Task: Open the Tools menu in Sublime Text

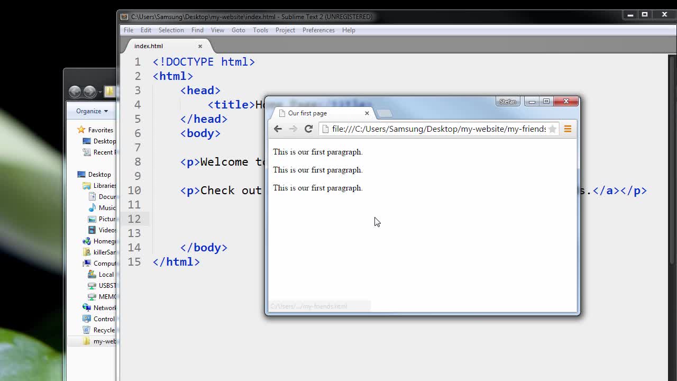Action: click(260, 30)
